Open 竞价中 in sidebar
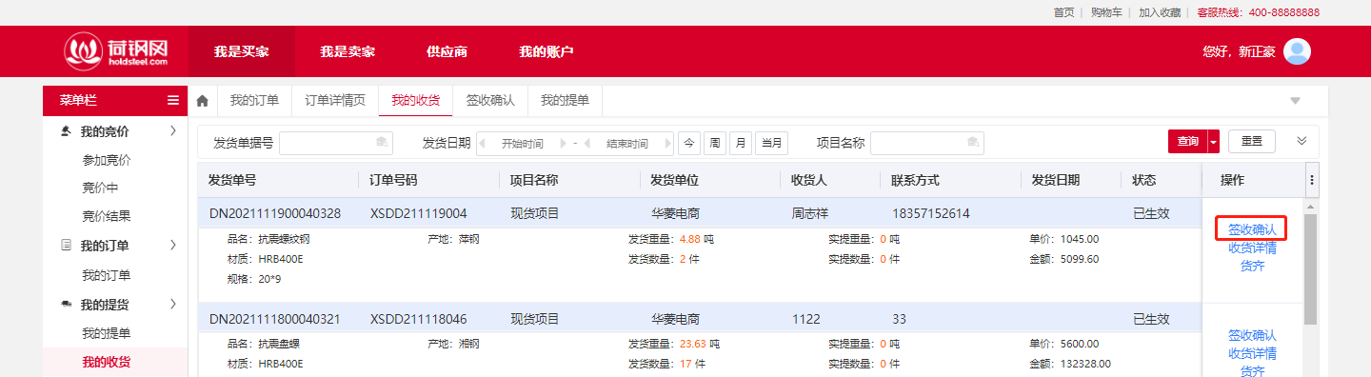1371x377 pixels. 100,188
